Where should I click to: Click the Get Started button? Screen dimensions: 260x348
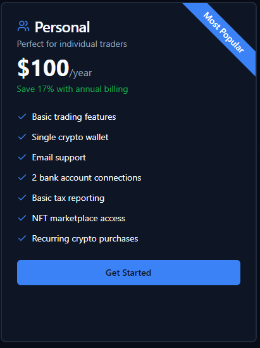click(x=128, y=273)
